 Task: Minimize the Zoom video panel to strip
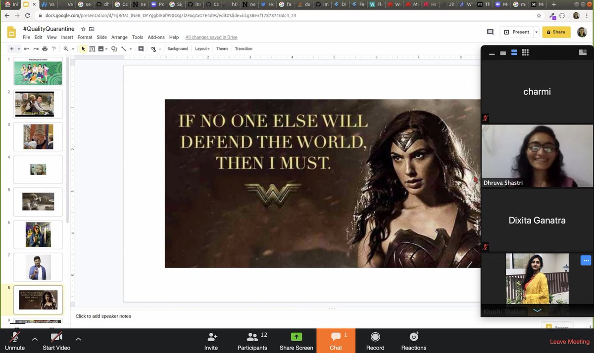(492, 53)
